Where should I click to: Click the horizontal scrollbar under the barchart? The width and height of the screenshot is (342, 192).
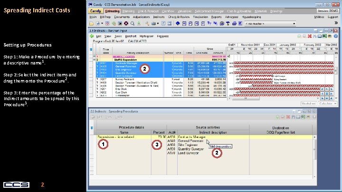point(246,99)
